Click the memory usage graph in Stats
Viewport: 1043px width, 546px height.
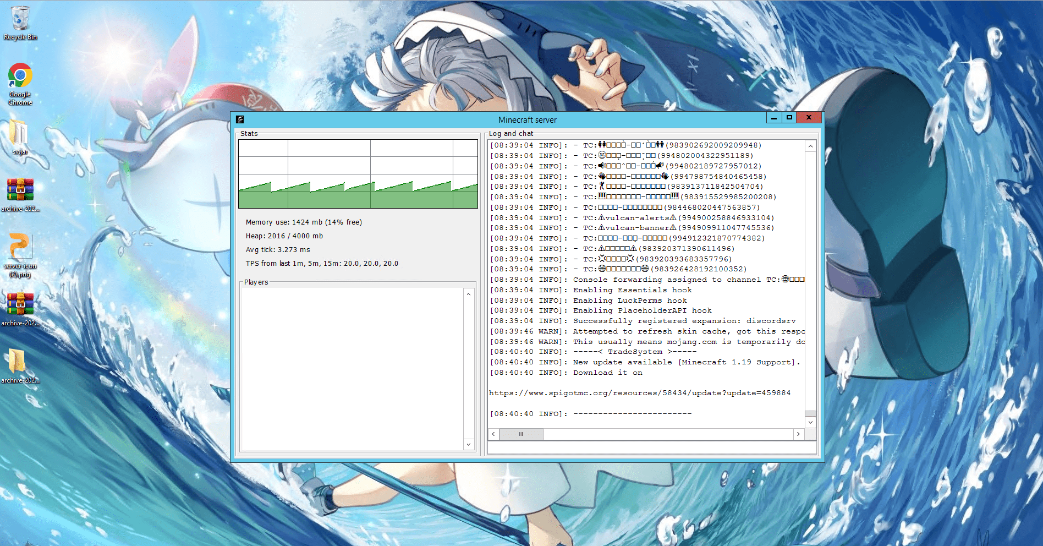point(358,174)
